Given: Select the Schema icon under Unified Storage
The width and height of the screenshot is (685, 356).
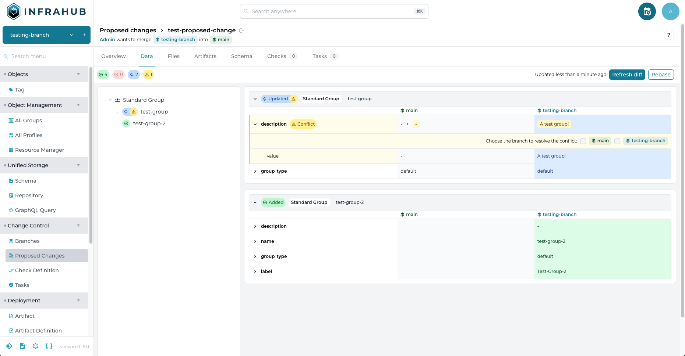Looking at the screenshot, I should [x=11, y=181].
